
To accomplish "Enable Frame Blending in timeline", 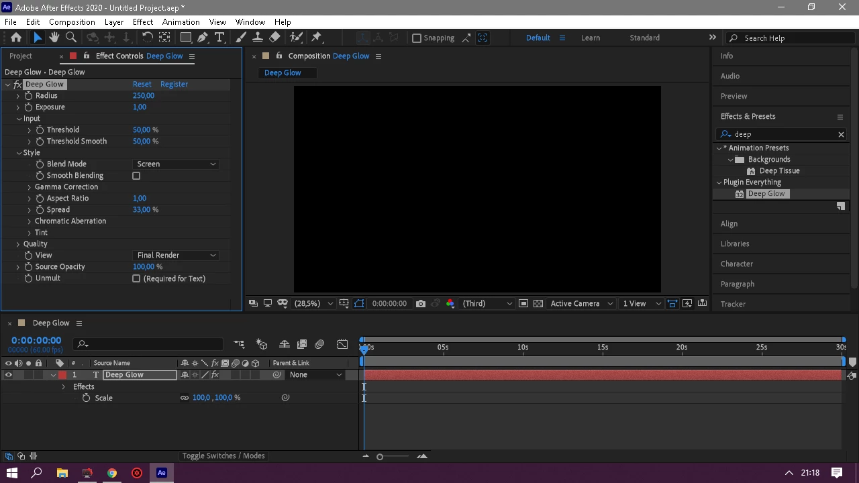I will pos(302,344).
